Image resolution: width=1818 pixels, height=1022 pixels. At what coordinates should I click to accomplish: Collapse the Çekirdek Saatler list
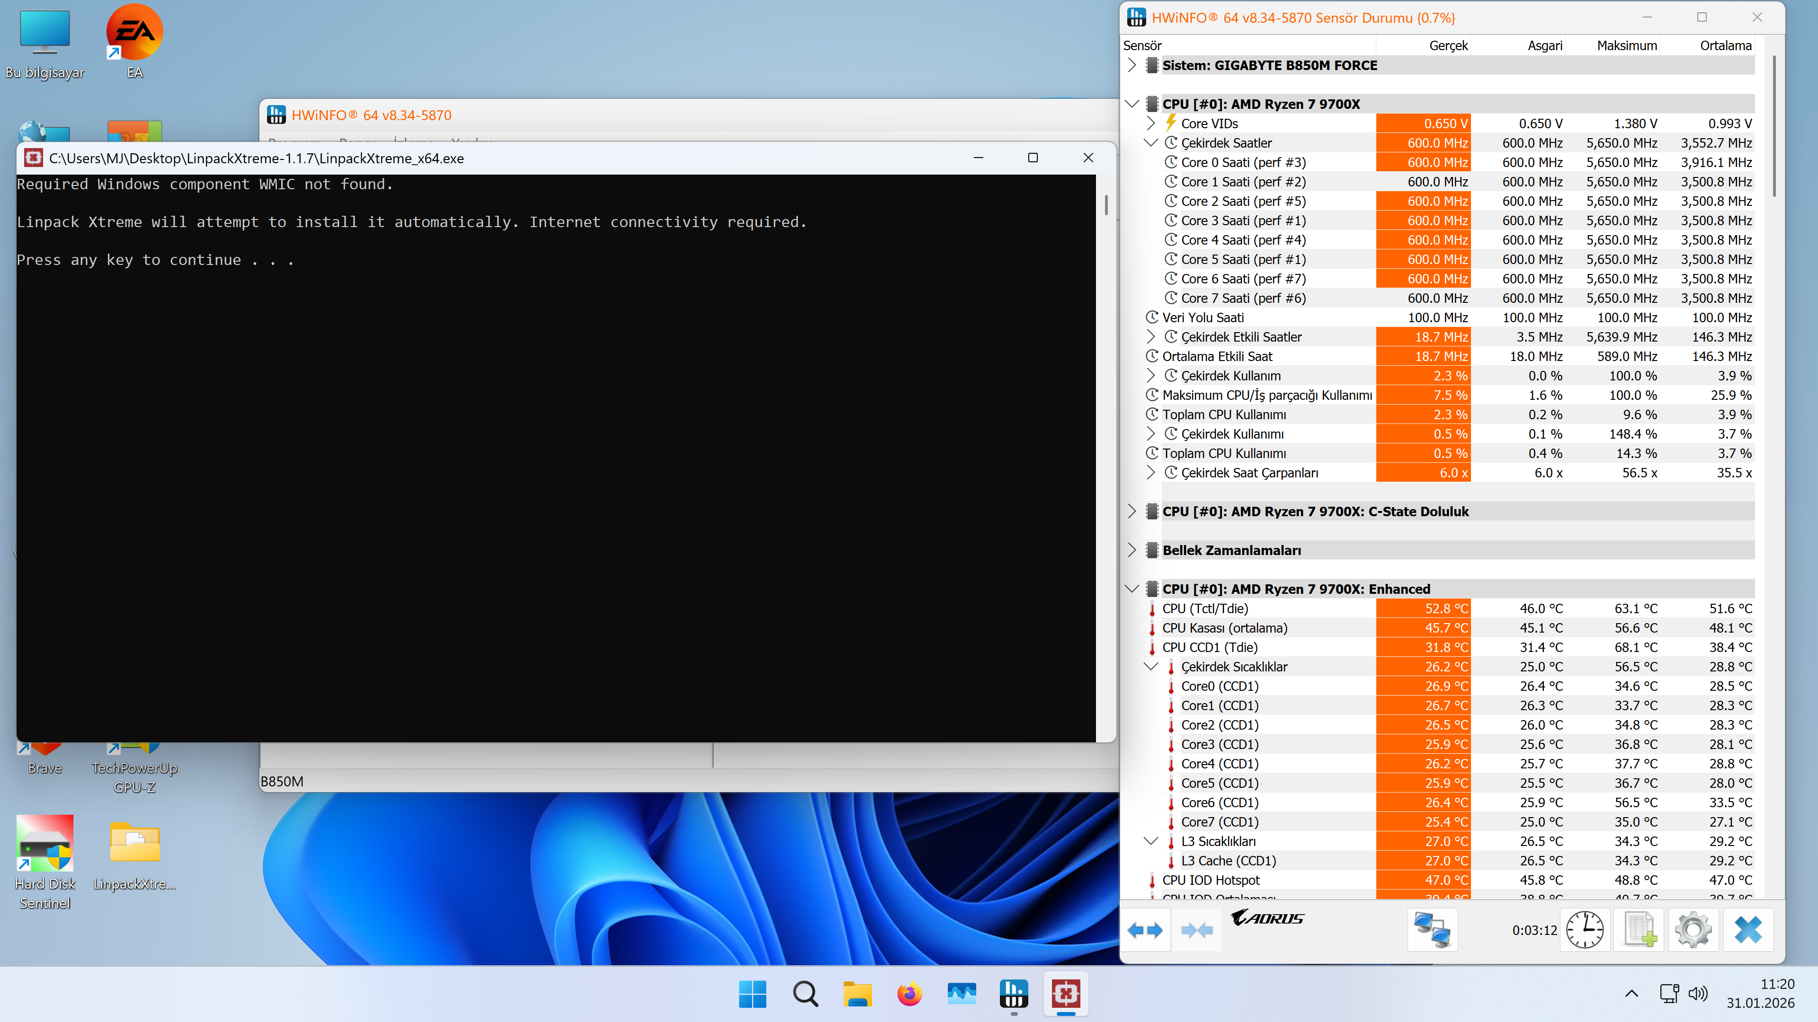click(x=1151, y=143)
